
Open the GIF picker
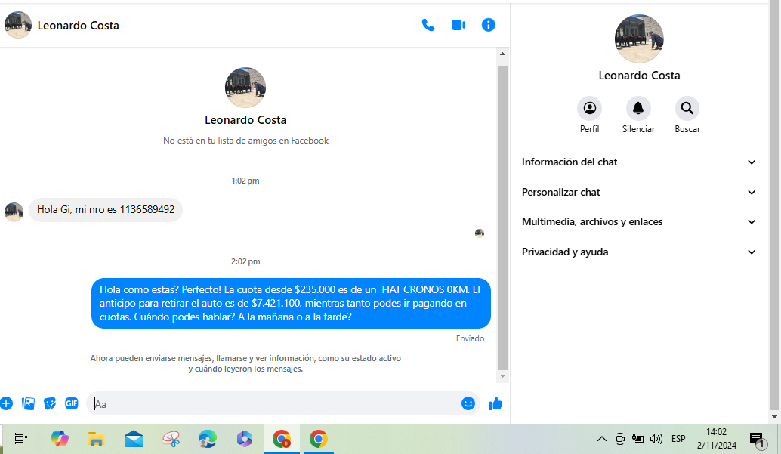click(x=72, y=403)
